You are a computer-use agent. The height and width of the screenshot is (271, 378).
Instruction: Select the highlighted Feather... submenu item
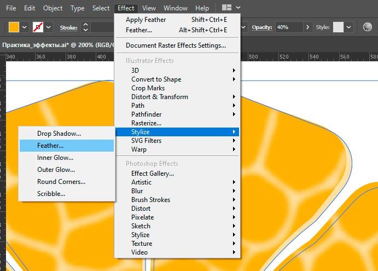(67, 146)
